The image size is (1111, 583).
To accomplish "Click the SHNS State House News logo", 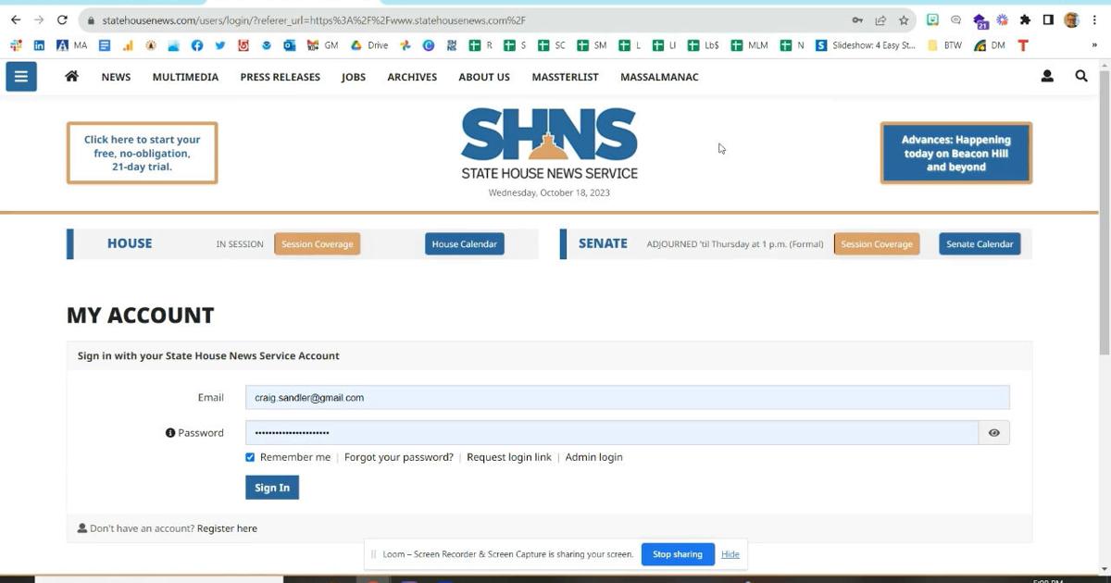I will (549, 144).
